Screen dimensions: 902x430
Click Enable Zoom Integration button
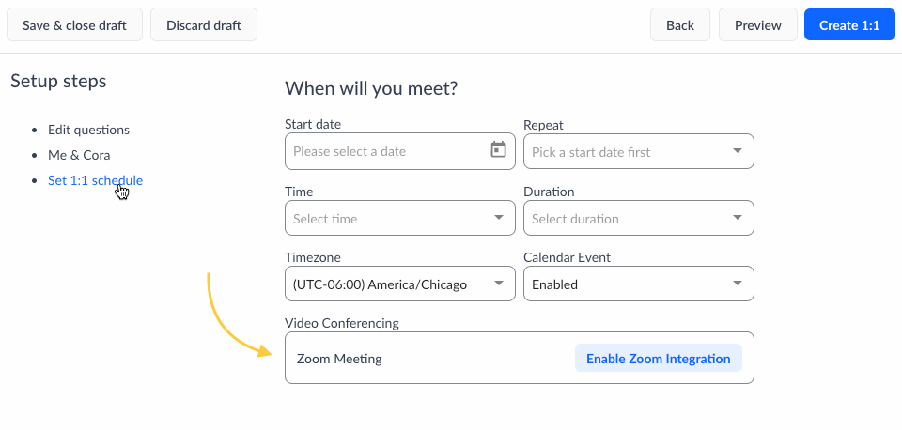[658, 359]
